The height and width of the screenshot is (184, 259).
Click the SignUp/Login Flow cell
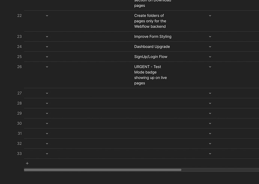tap(151, 57)
